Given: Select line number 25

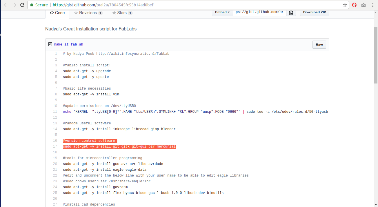Looking at the screenshot, I should pyautogui.click(x=55, y=193).
